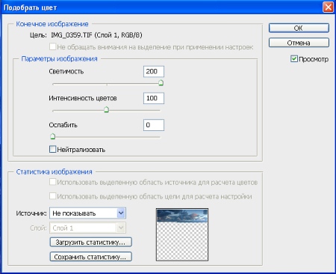Image resolution: width=336 pixels, height=274 pixels.
Task: Close the Подобрать цвет dialog
Action: 329,7
